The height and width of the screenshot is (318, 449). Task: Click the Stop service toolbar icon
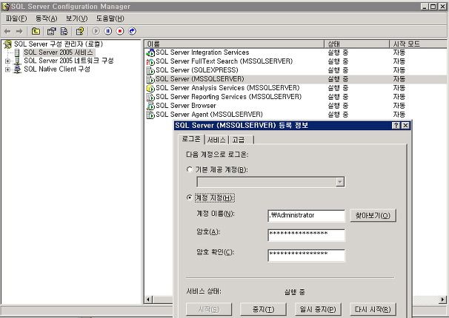click(x=120, y=31)
